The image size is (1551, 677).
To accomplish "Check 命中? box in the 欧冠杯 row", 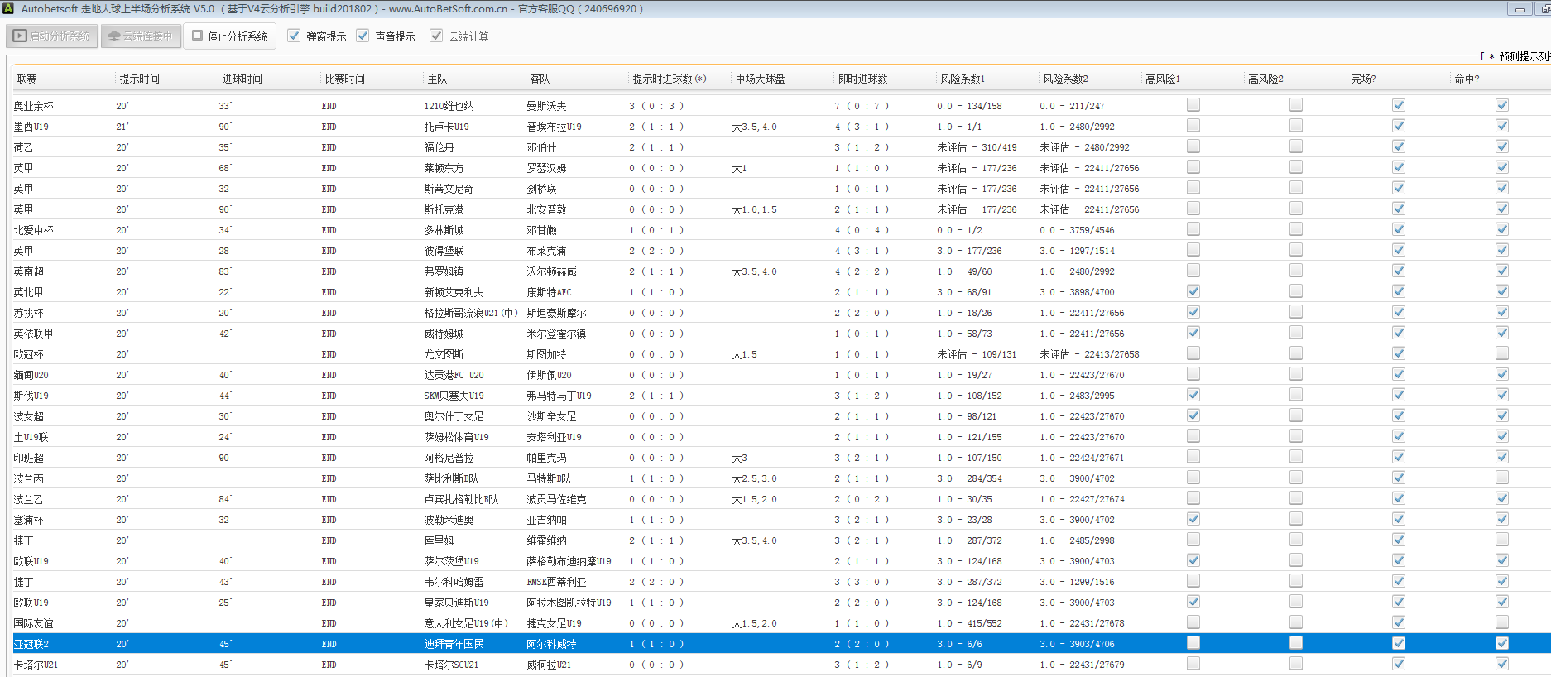I will (1501, 353).
